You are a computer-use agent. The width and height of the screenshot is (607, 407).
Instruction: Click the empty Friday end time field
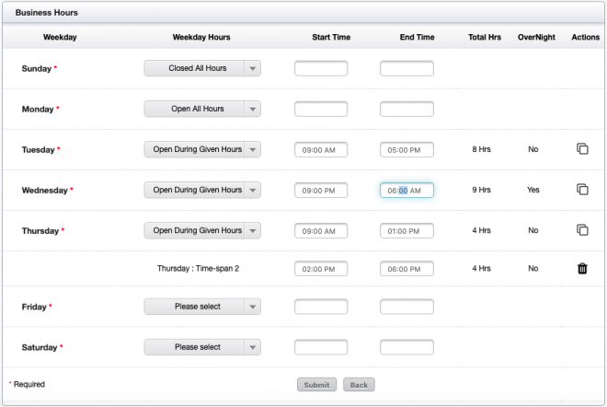click(407, 307)
